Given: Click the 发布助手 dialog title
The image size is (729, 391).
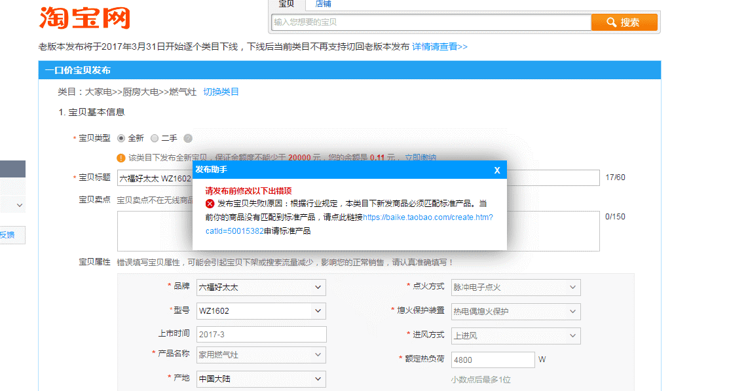Looking at the screenshot, I should pyautogui.click(x=211, y=170).
